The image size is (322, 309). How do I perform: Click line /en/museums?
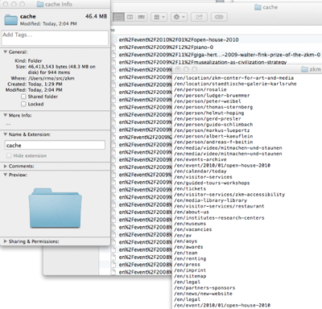190,224
